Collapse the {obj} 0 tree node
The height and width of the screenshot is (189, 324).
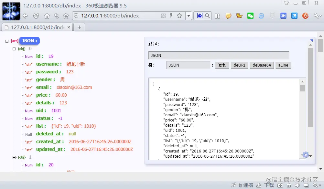(14, 49)
